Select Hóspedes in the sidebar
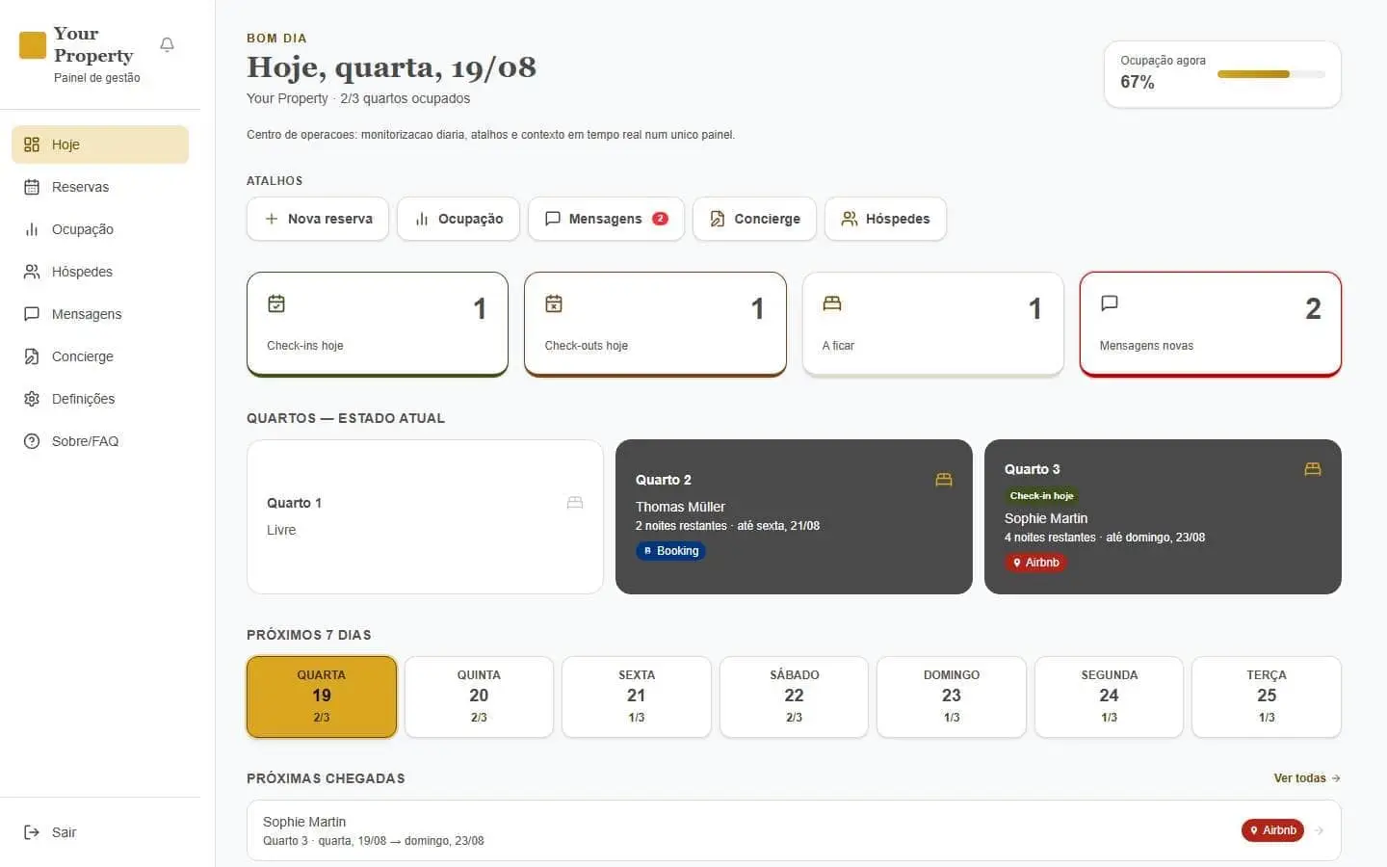This screenshot has height=867, width=1387. coord(100,272)
